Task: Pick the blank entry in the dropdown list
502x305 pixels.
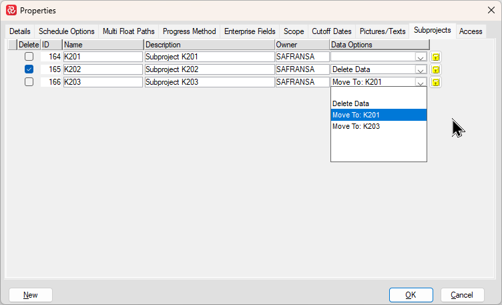Action: coord(379,93)
